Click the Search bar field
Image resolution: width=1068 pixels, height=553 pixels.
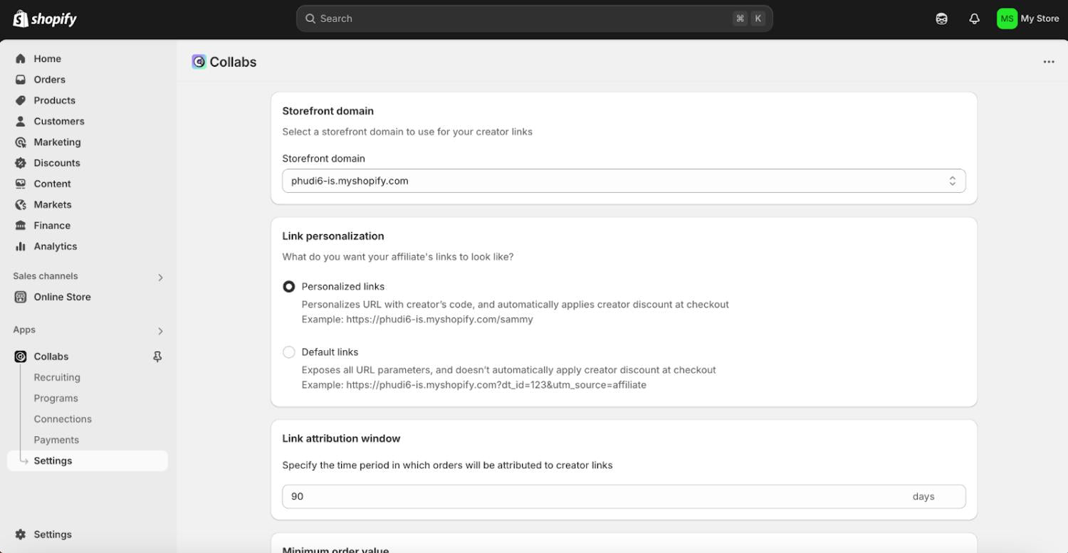pos(534,19)
